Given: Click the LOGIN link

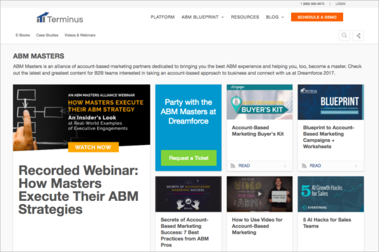Looking at the screenshot, I should 340,4.
